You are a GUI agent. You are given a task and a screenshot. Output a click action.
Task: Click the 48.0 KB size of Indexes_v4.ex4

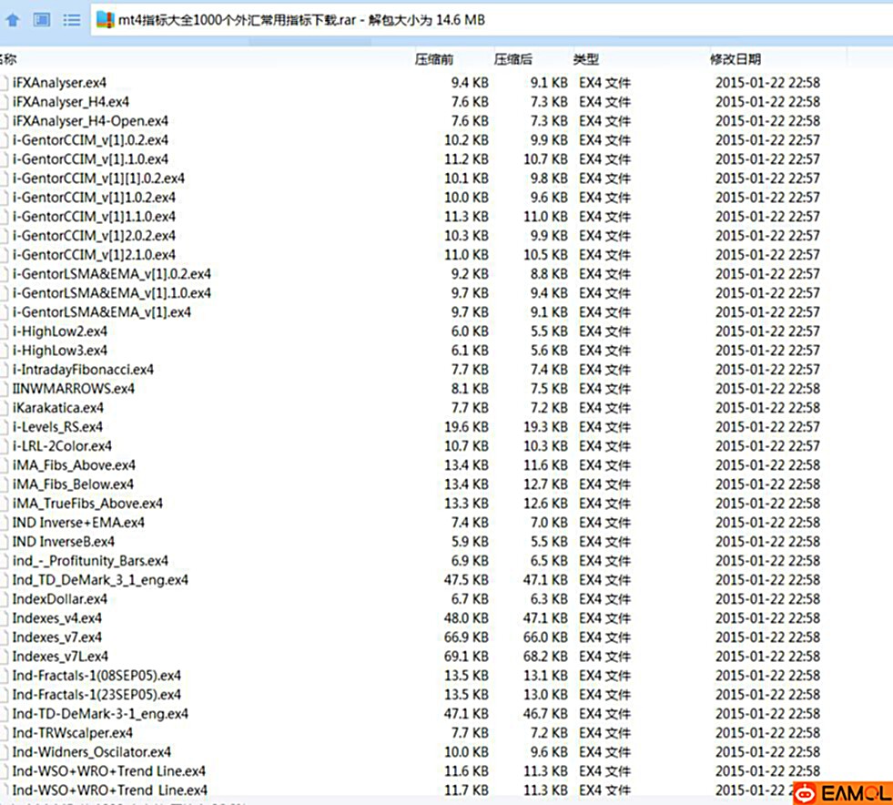coord(466,618)
